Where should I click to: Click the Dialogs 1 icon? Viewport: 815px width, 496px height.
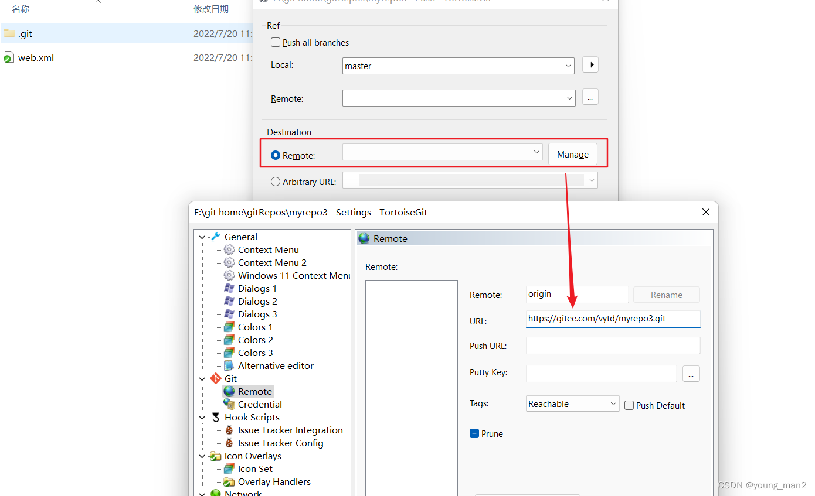point(229,288)
